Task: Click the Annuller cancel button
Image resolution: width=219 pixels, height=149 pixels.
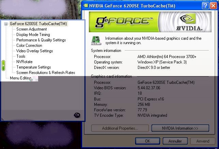Action: (175, 141)
